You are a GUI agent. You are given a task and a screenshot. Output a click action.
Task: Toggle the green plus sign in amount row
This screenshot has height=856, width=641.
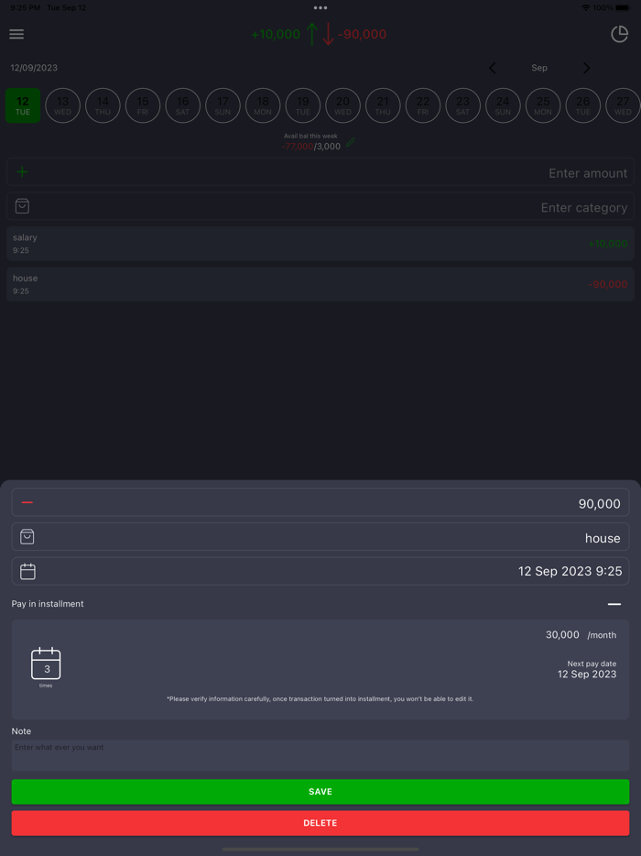(x=22, y=172)
